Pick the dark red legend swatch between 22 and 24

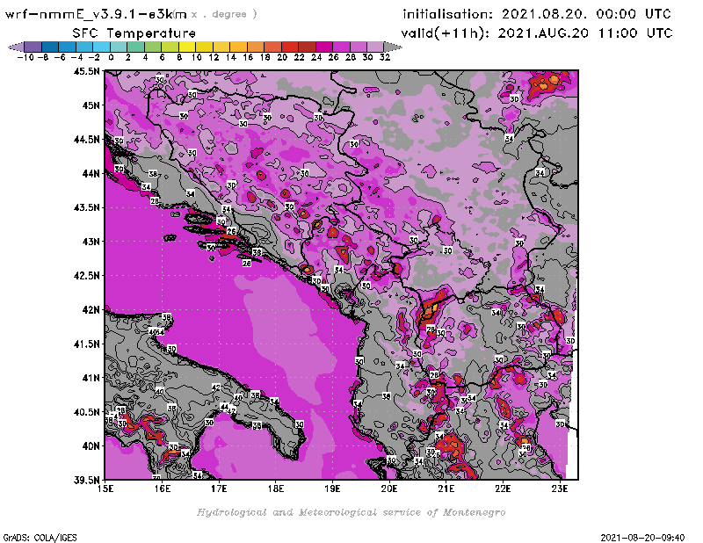(307, 47)
